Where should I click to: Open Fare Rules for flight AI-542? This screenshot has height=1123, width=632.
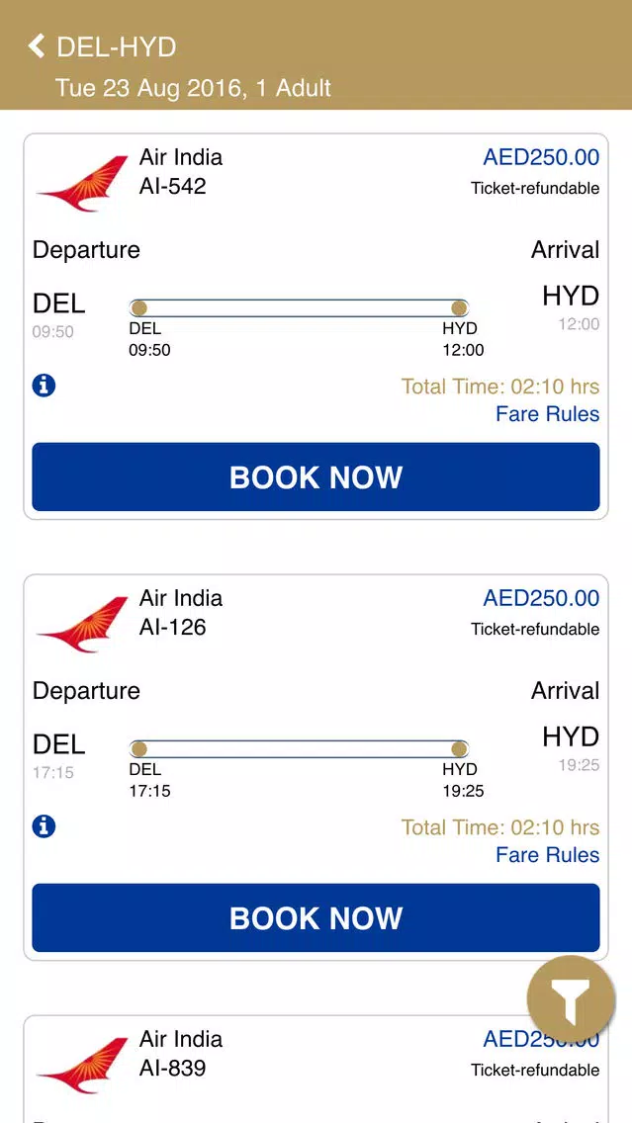tap(548, 414)
